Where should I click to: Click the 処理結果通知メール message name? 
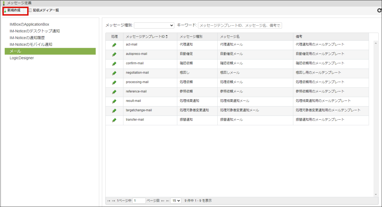coord(235,101)
